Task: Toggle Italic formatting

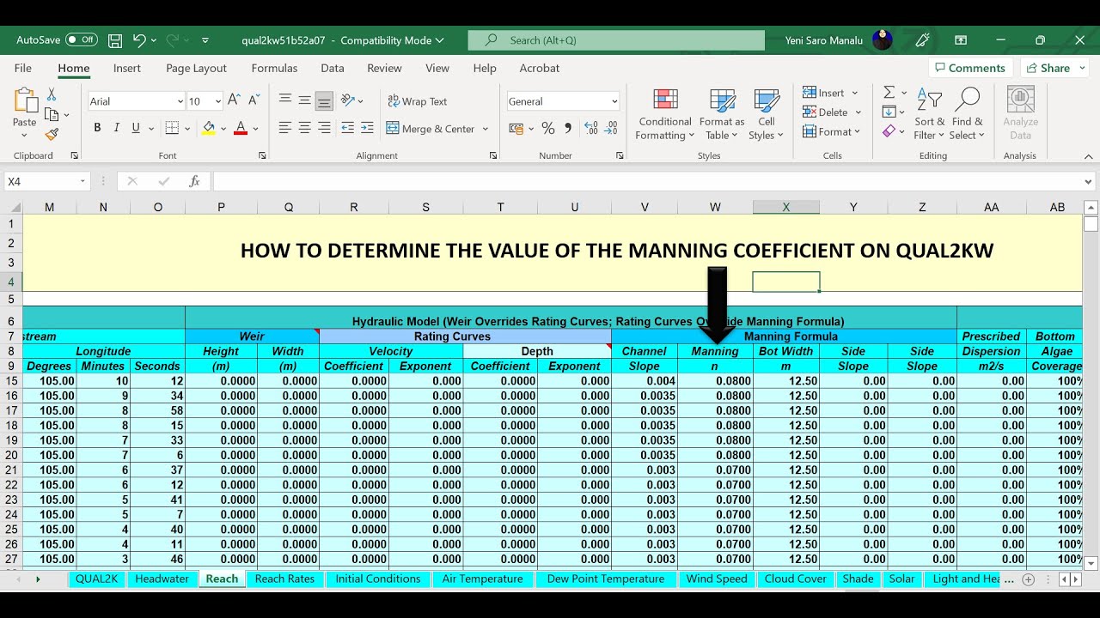Action: pos(116,128)
